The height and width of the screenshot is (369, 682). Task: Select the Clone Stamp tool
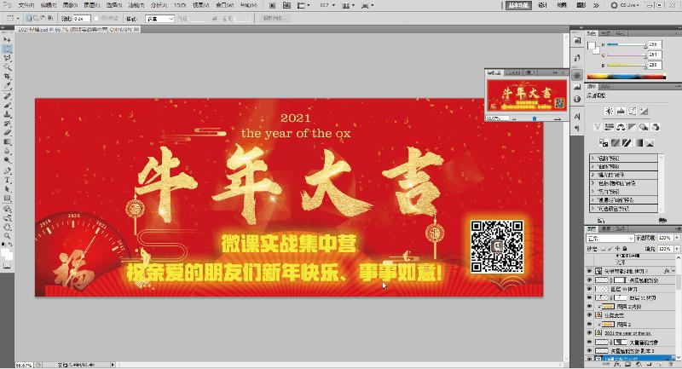click(x=7, y=114)
